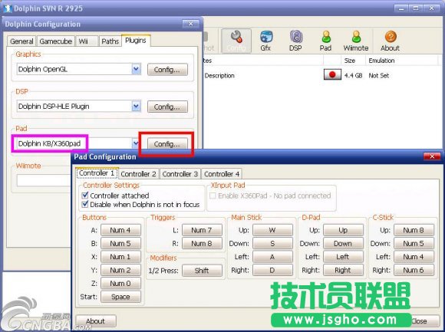Open the Dolphin OpenGL combo box
445x332 pixels.
pyautogui.click(x=78, y=69)
